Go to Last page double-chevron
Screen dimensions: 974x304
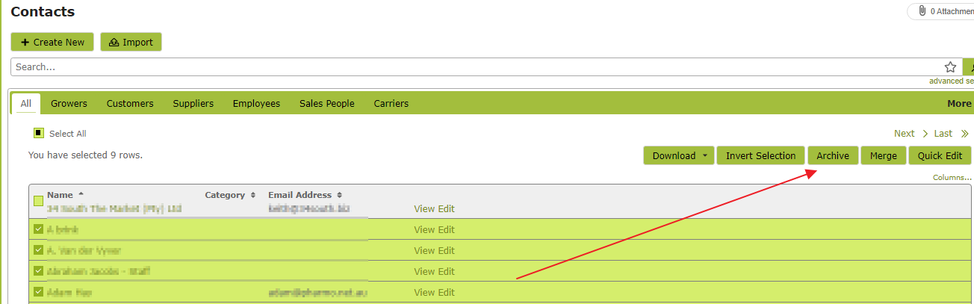click(x=965, y=134)
